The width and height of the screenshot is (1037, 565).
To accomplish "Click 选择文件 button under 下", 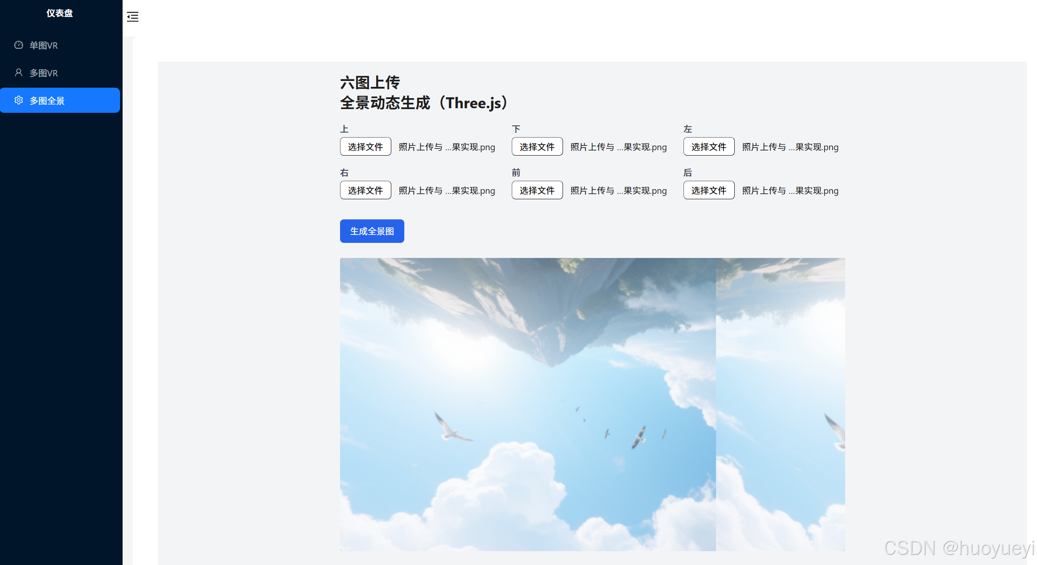I will point(537,147).
